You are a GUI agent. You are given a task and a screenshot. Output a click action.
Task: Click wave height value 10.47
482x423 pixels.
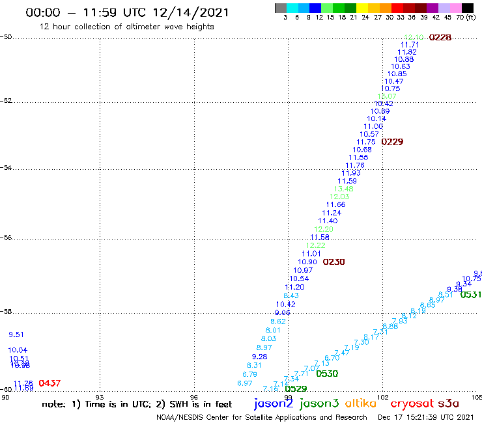click(394, 81)
